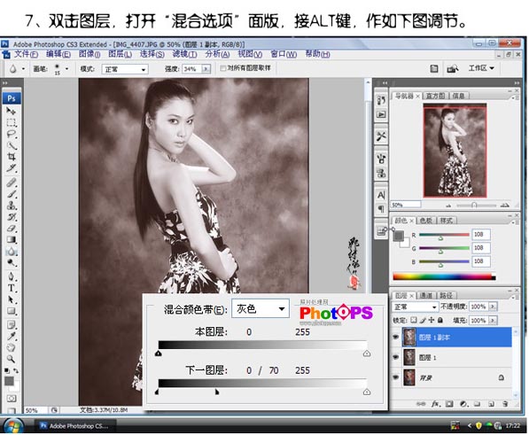Open the 不透明度 opacity arrow
The height and width of the screenshot is (435, 529).
click(x=493, y=307)
